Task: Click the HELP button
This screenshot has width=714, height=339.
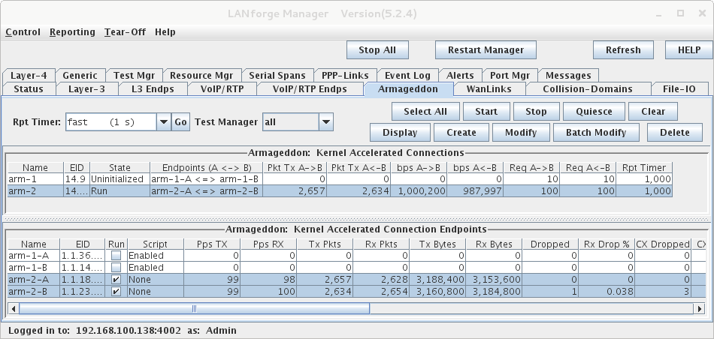Action: click(x=689, y=50)
